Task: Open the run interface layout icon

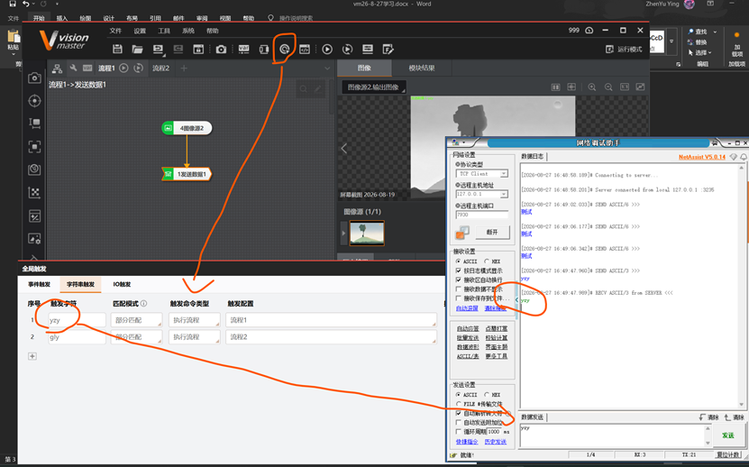Action: point(368,50)
